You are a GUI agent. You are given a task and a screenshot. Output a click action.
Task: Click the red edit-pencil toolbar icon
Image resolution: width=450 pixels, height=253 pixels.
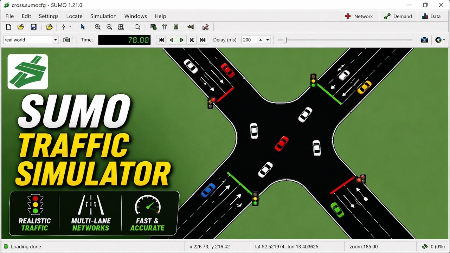[206, 27]
